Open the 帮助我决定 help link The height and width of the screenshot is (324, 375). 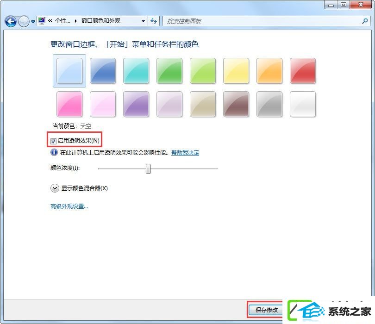click(185, 153)
